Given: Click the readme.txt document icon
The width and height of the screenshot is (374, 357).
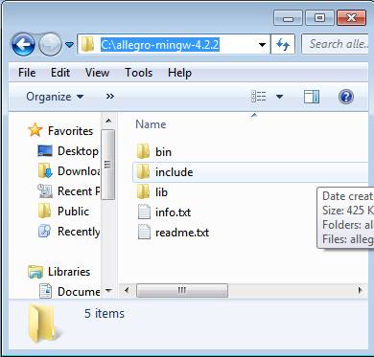Looking at the screenshot, I should click(144, 232).
